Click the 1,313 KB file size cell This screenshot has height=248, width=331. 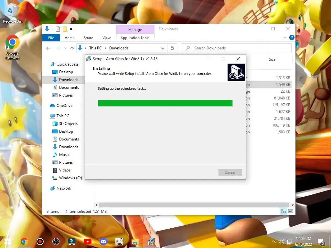(283, 78)
